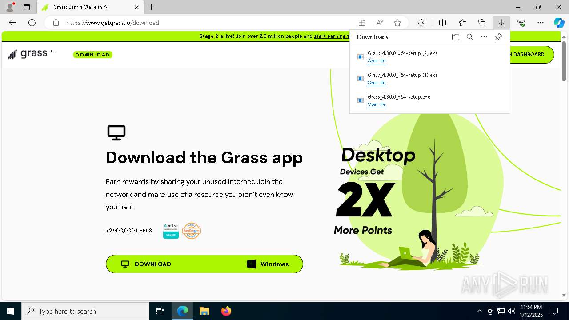Open file for Grass_4.30.0_x64-setup (2).exe
Viewport: 569px width, 320px height.
(376, 61)
